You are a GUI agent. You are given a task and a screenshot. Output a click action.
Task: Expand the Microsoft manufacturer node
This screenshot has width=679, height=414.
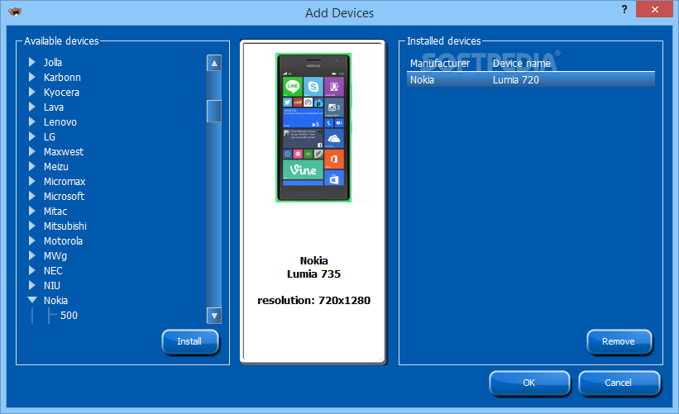pos(31,196)
